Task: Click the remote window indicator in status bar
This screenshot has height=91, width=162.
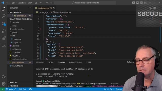Action: tap(3, 89)
